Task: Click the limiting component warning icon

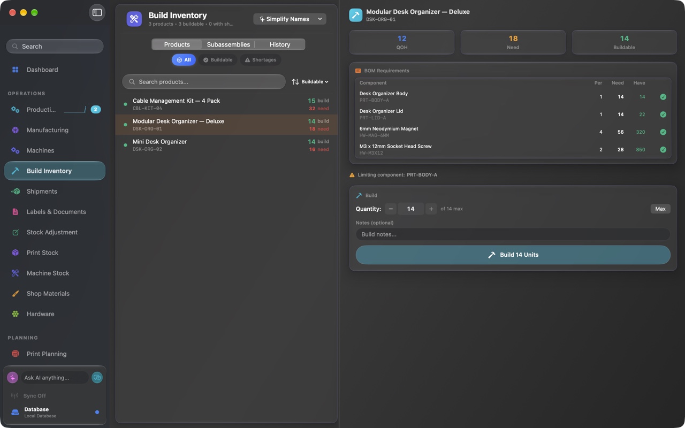Action: point(352,175)
